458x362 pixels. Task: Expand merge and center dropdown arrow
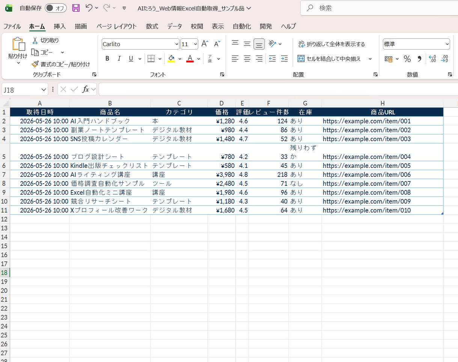click(x=370, y=59)
